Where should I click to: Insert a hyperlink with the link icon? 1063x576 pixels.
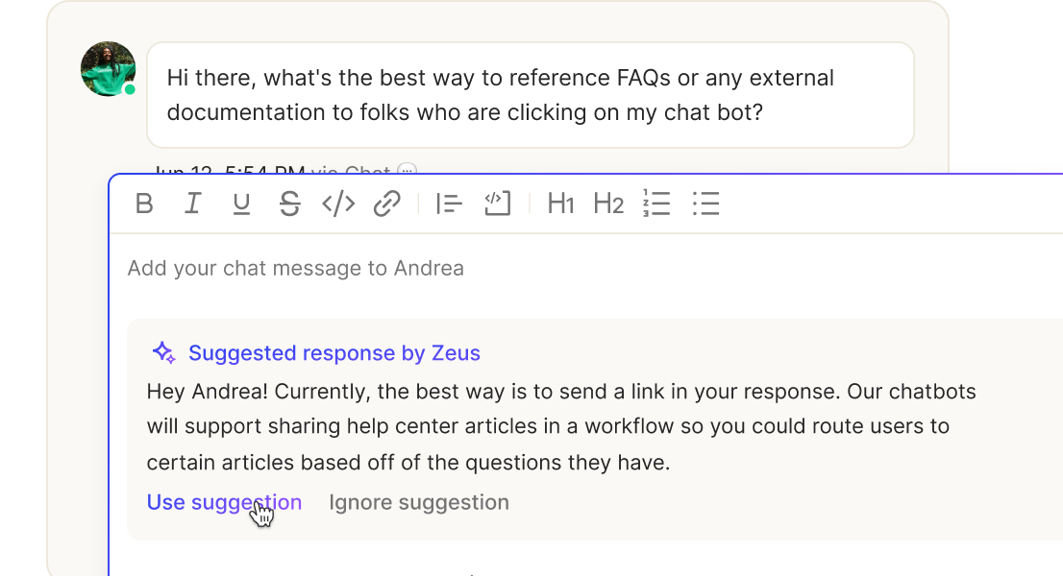tap(386, 204)
